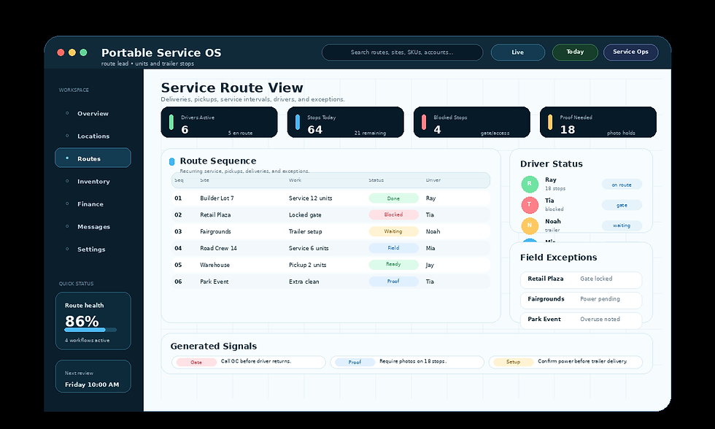Click the Pickup 2 units work cell
This screenshot has width=715, height=429.
coord(308,265)
